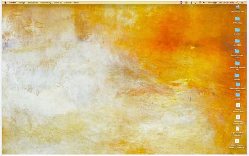Select the Fritz Alias folder
The height and width of the screenshot is (156, 249).
tap(237, 19)
